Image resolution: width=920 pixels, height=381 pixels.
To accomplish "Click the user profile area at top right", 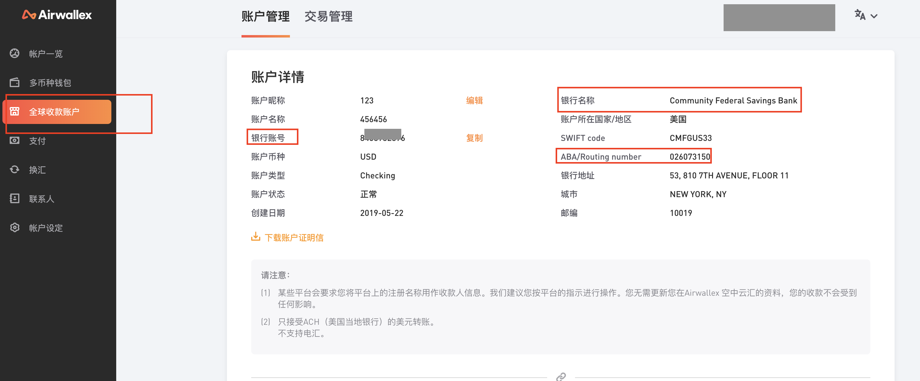I will tap(779, 17).
